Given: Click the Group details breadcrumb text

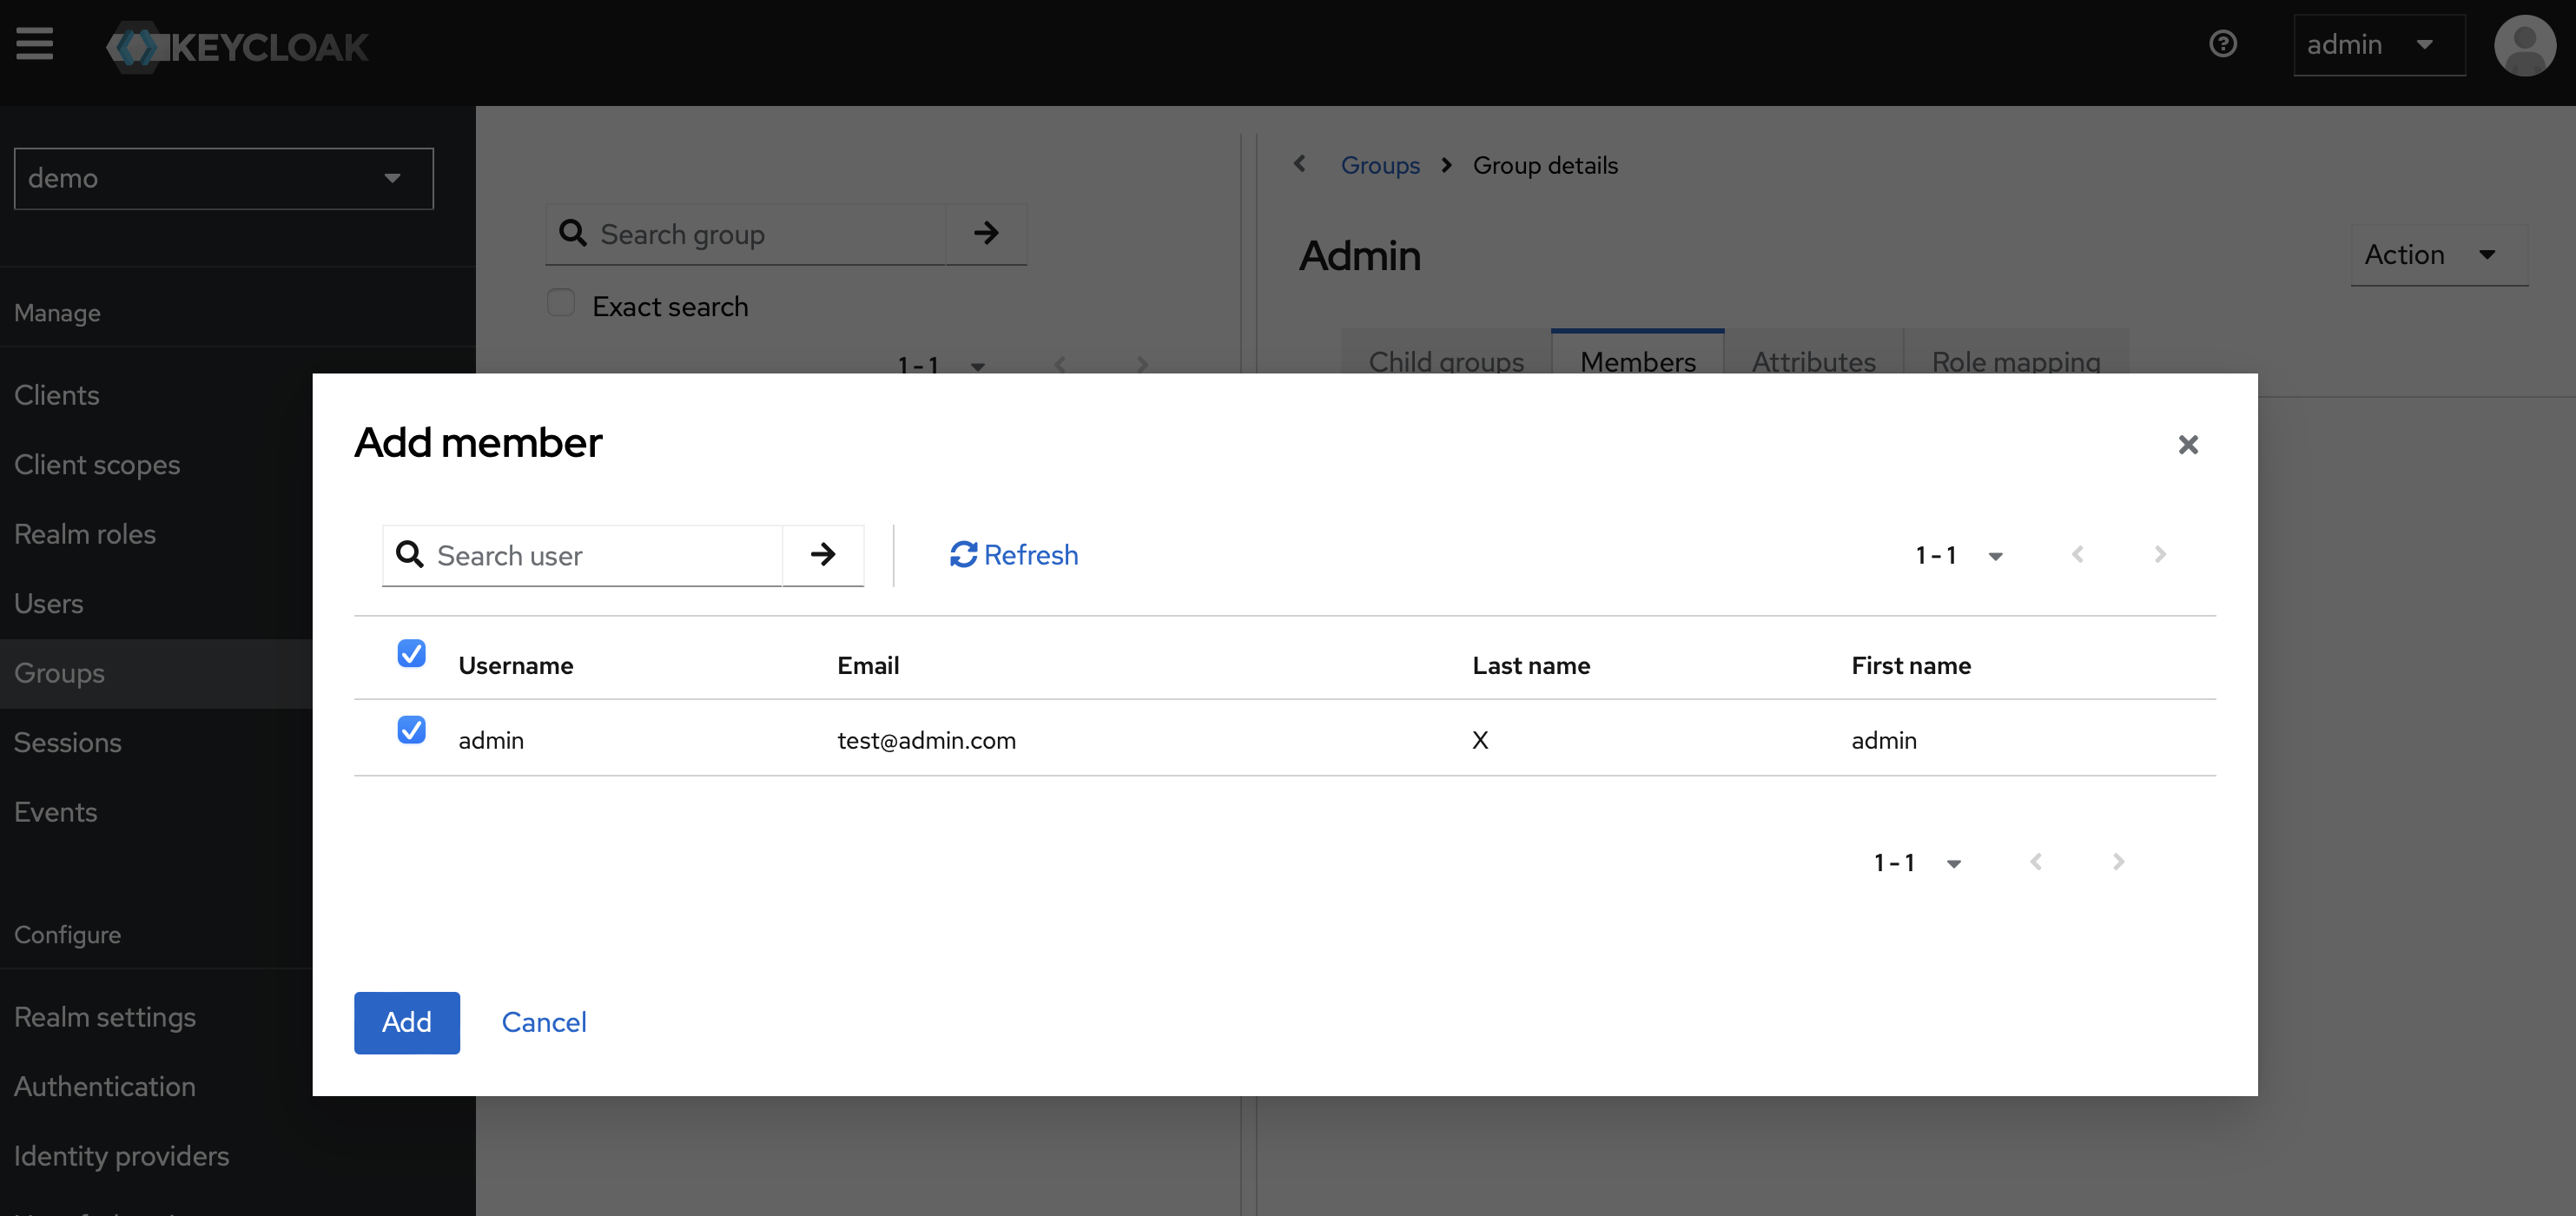Looking at the screenshot, I should pyautogui.click(x=1545, y=165).
